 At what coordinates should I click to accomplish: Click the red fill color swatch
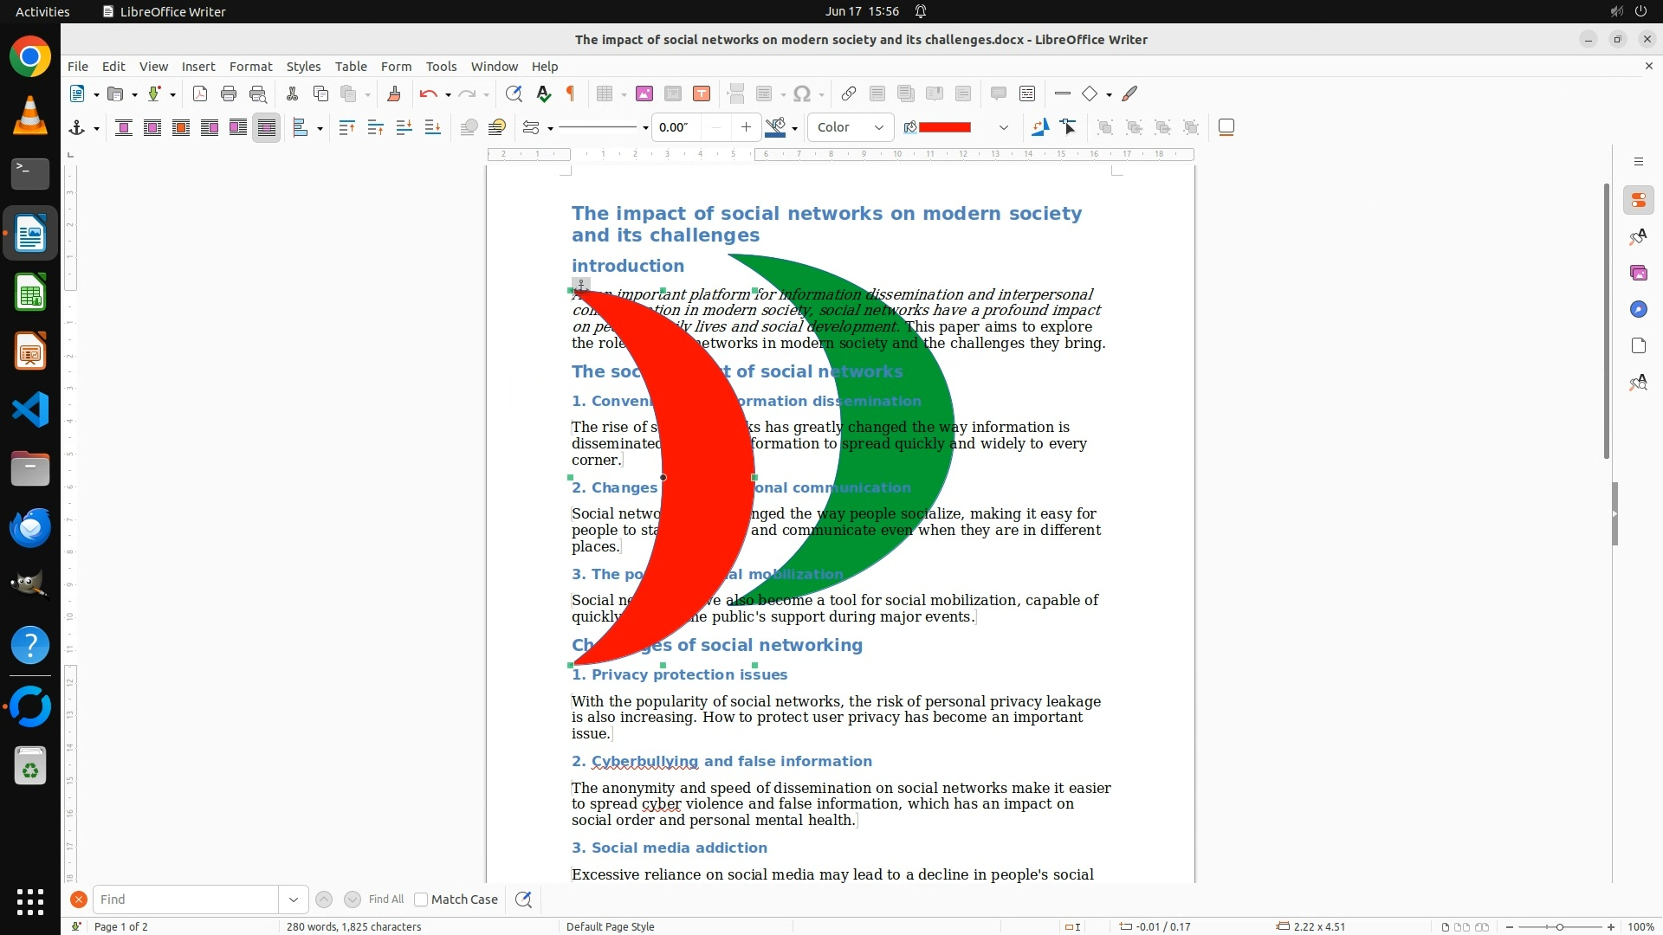pyautogui.click(x=944, y=127)
